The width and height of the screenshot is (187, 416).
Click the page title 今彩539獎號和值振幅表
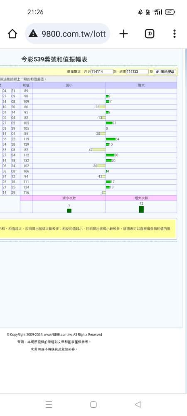click(x=54, y=59)
